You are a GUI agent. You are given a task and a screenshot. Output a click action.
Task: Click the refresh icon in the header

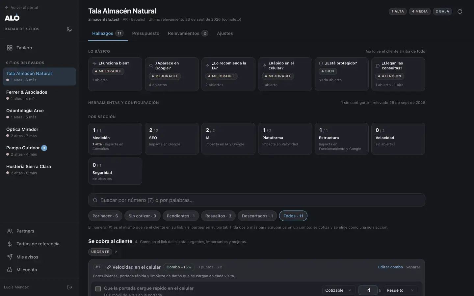pos(460,12)
